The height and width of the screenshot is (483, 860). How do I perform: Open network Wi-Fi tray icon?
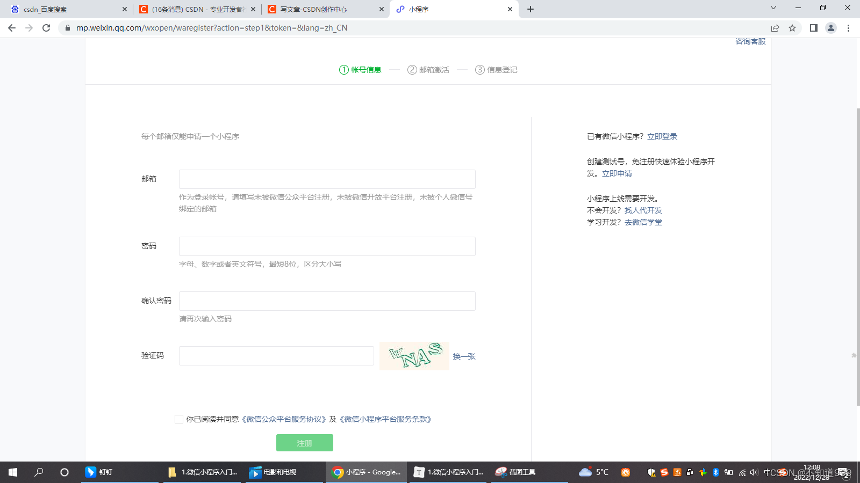click(x=742, y=472)
